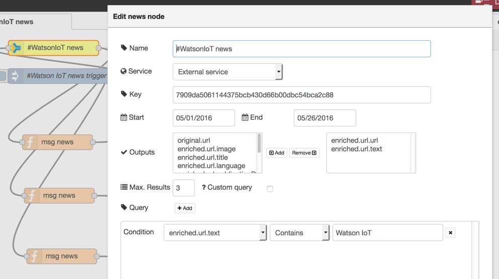Open the Contains operator dropdown
Image resolution: width=499 pixels, height=279 pixels.
[300, 232]
